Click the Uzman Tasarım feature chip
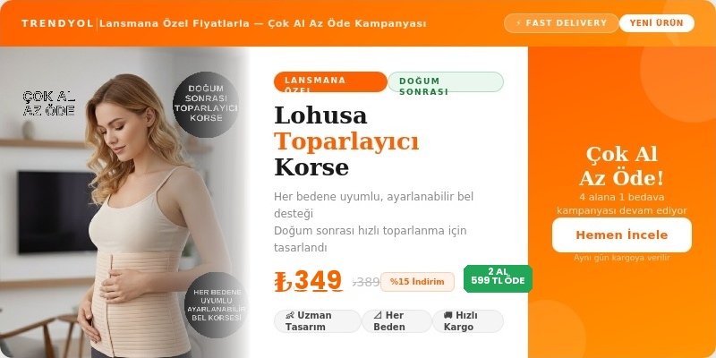 click(318, 321)
